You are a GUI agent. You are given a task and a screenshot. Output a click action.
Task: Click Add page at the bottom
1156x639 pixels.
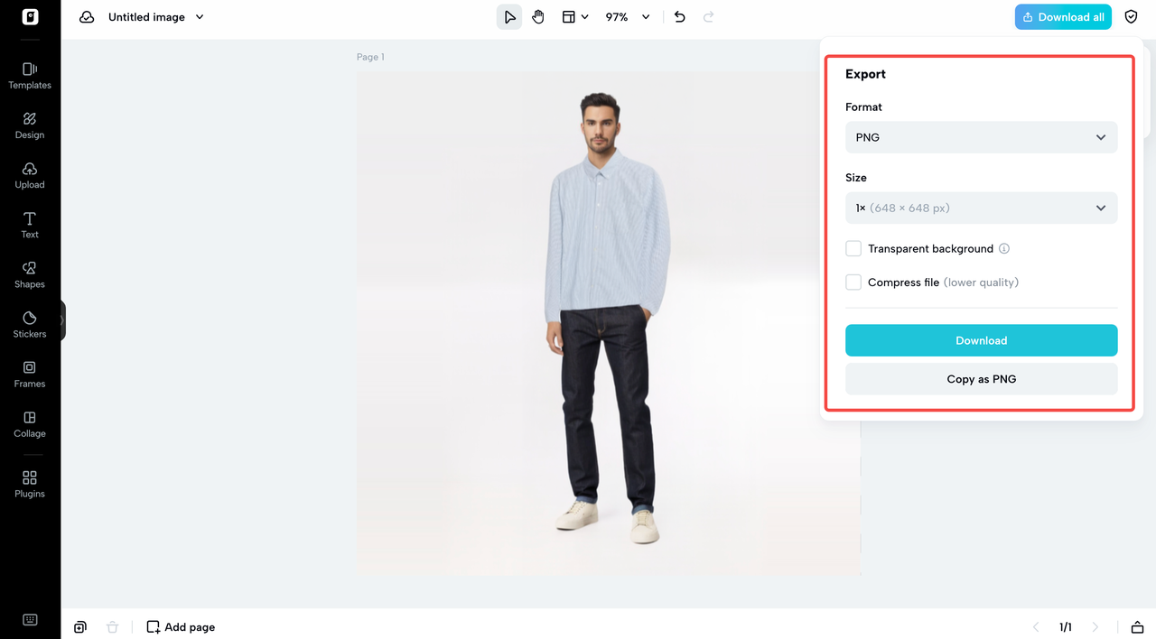point(180,626)
